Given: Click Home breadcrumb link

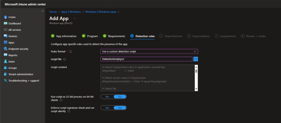Looking at the screenshot, I should tap(53, 12).
